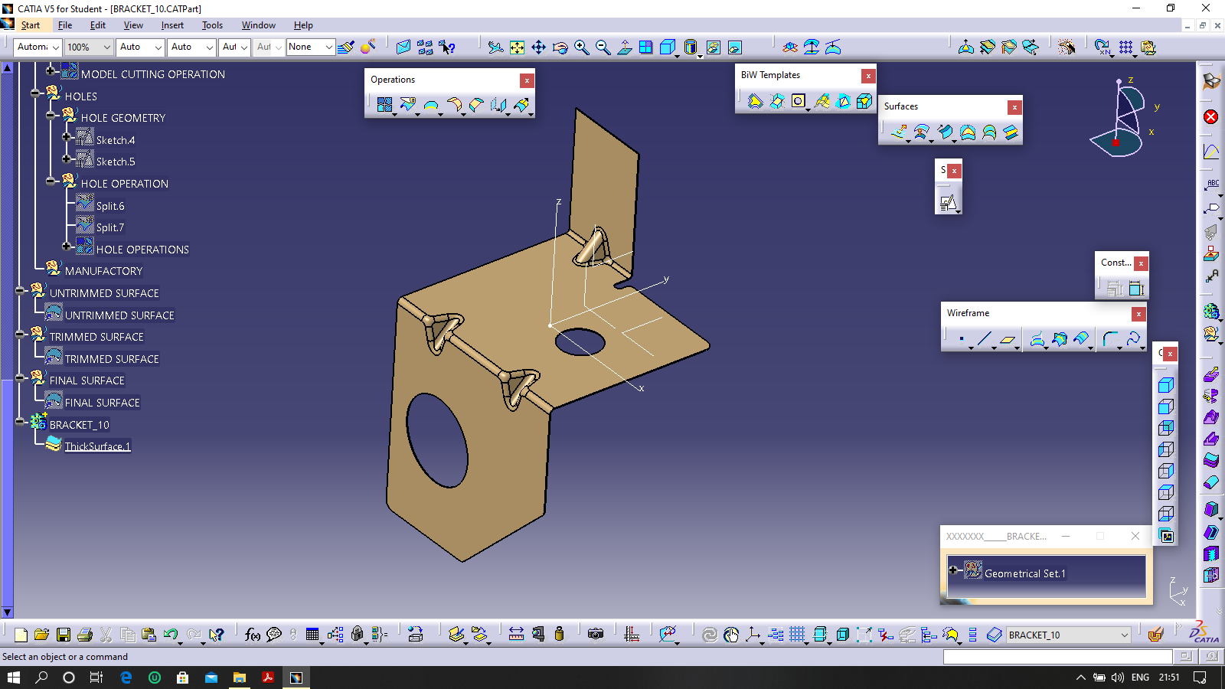Click the Windows Start button
This screenshot has width=1225, height=689.
[x=14, y=678]
